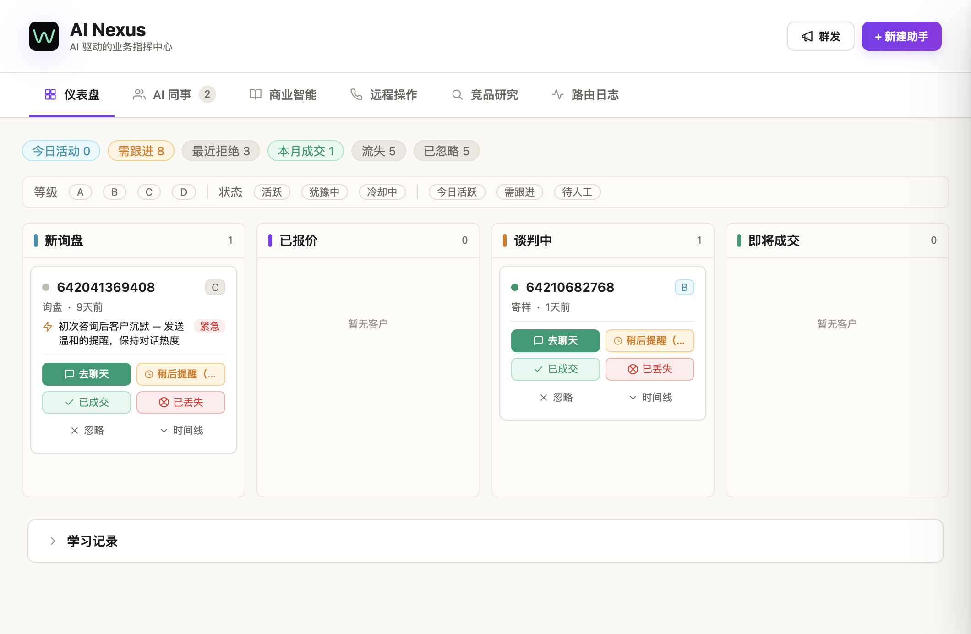Viewport: 971px width, 634px height.
Task: Click grade C badge on card 642041369408
Action: [215, 287]
